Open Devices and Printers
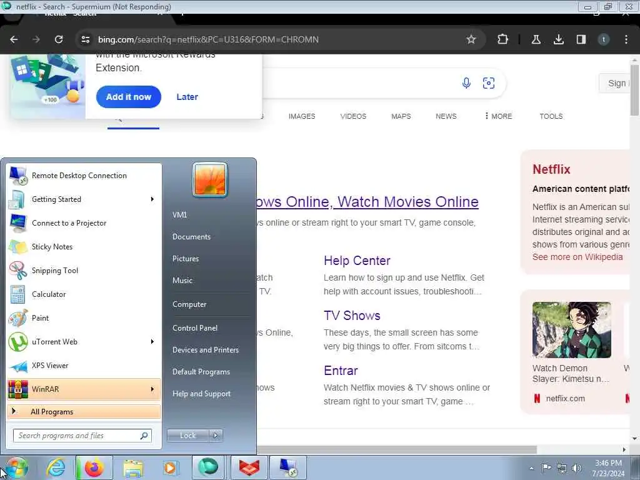The width and height of the screenshot is (640, 480). [205, 350]
